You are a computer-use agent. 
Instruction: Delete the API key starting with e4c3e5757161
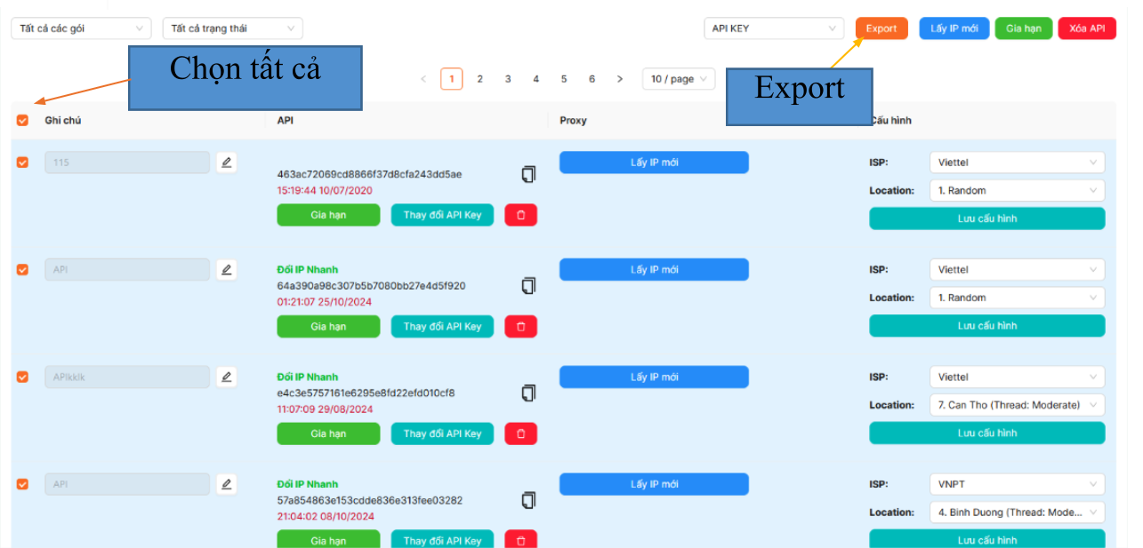520,433
